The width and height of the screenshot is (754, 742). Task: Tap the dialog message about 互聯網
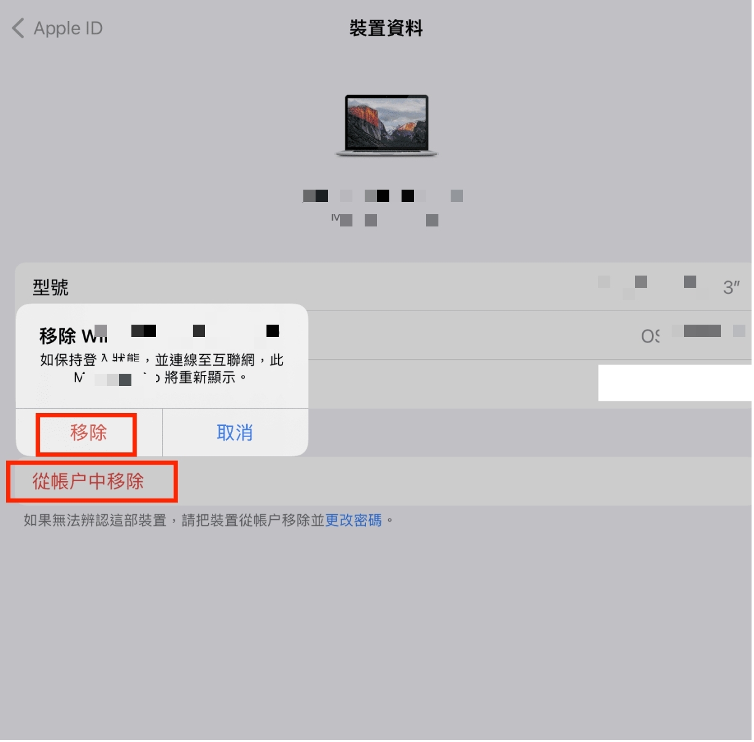coord(161,369)
